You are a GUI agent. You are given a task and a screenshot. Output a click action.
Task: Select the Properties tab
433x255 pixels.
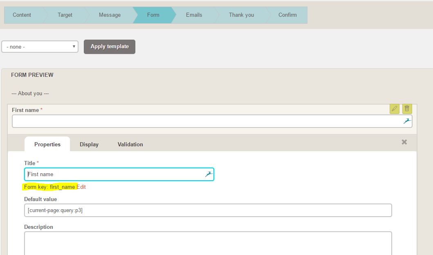click(47, 144)
